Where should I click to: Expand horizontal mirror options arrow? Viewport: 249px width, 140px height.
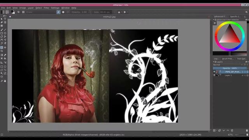point(122,12)
